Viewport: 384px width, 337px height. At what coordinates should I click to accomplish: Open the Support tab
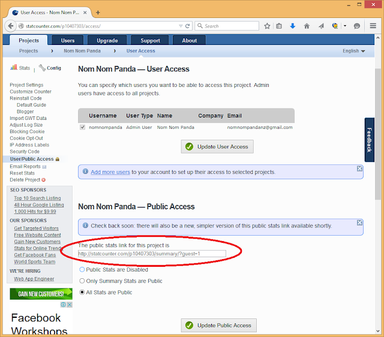click(150, 40)
